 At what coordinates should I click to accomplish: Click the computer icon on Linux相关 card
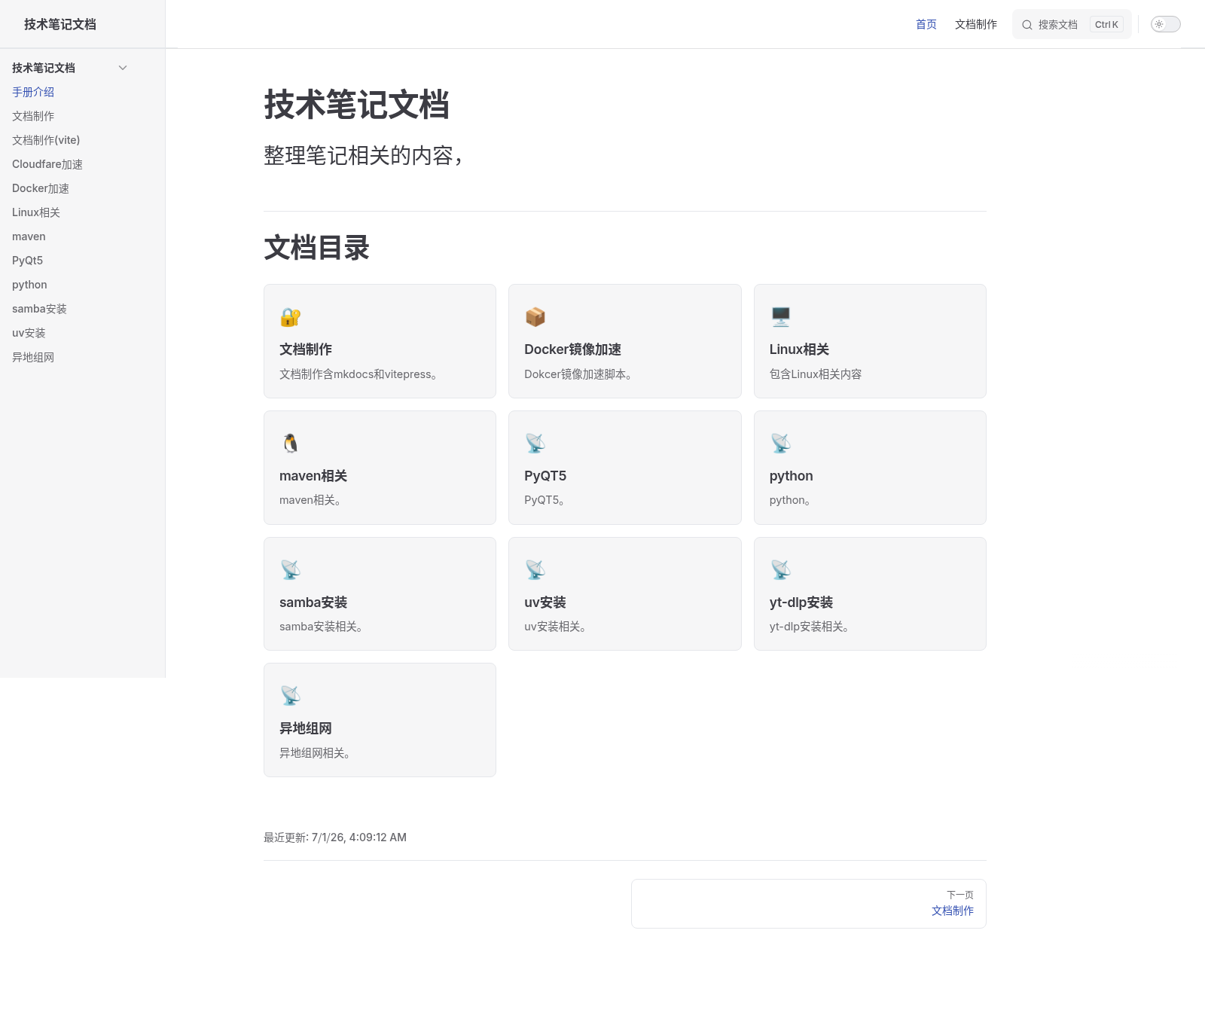[781, 317]
